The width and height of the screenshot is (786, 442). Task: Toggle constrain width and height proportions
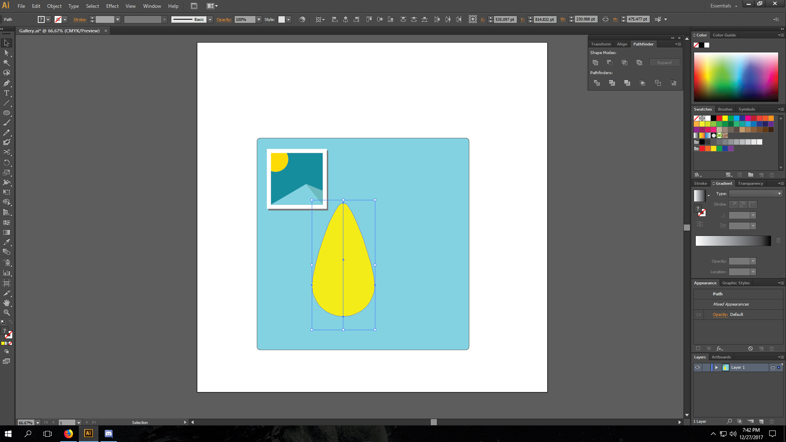pos(605,19)
